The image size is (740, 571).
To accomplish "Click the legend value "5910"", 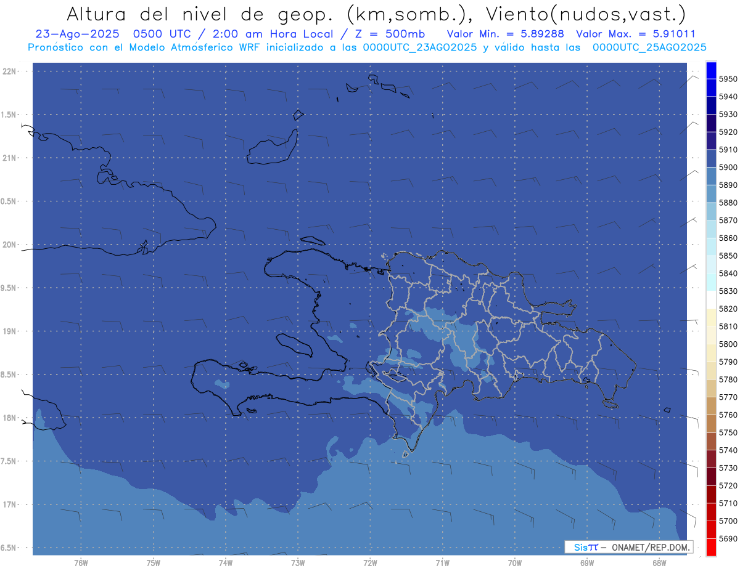I will pyautogui.click(x=728, y=150).
